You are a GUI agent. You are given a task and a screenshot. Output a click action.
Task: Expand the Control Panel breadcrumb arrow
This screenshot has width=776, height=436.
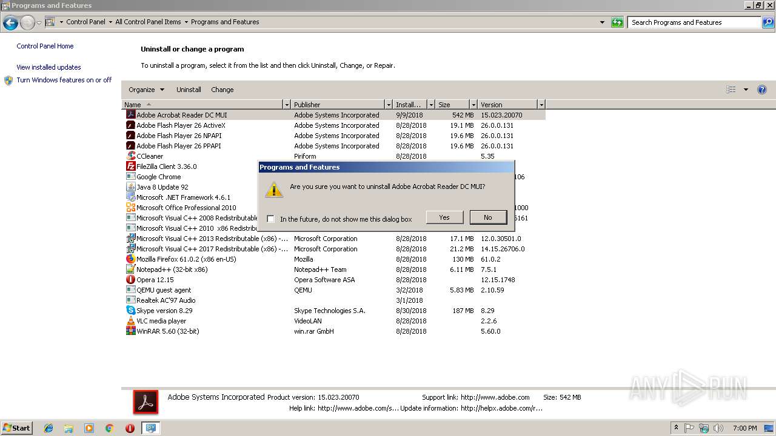[110, 22]
